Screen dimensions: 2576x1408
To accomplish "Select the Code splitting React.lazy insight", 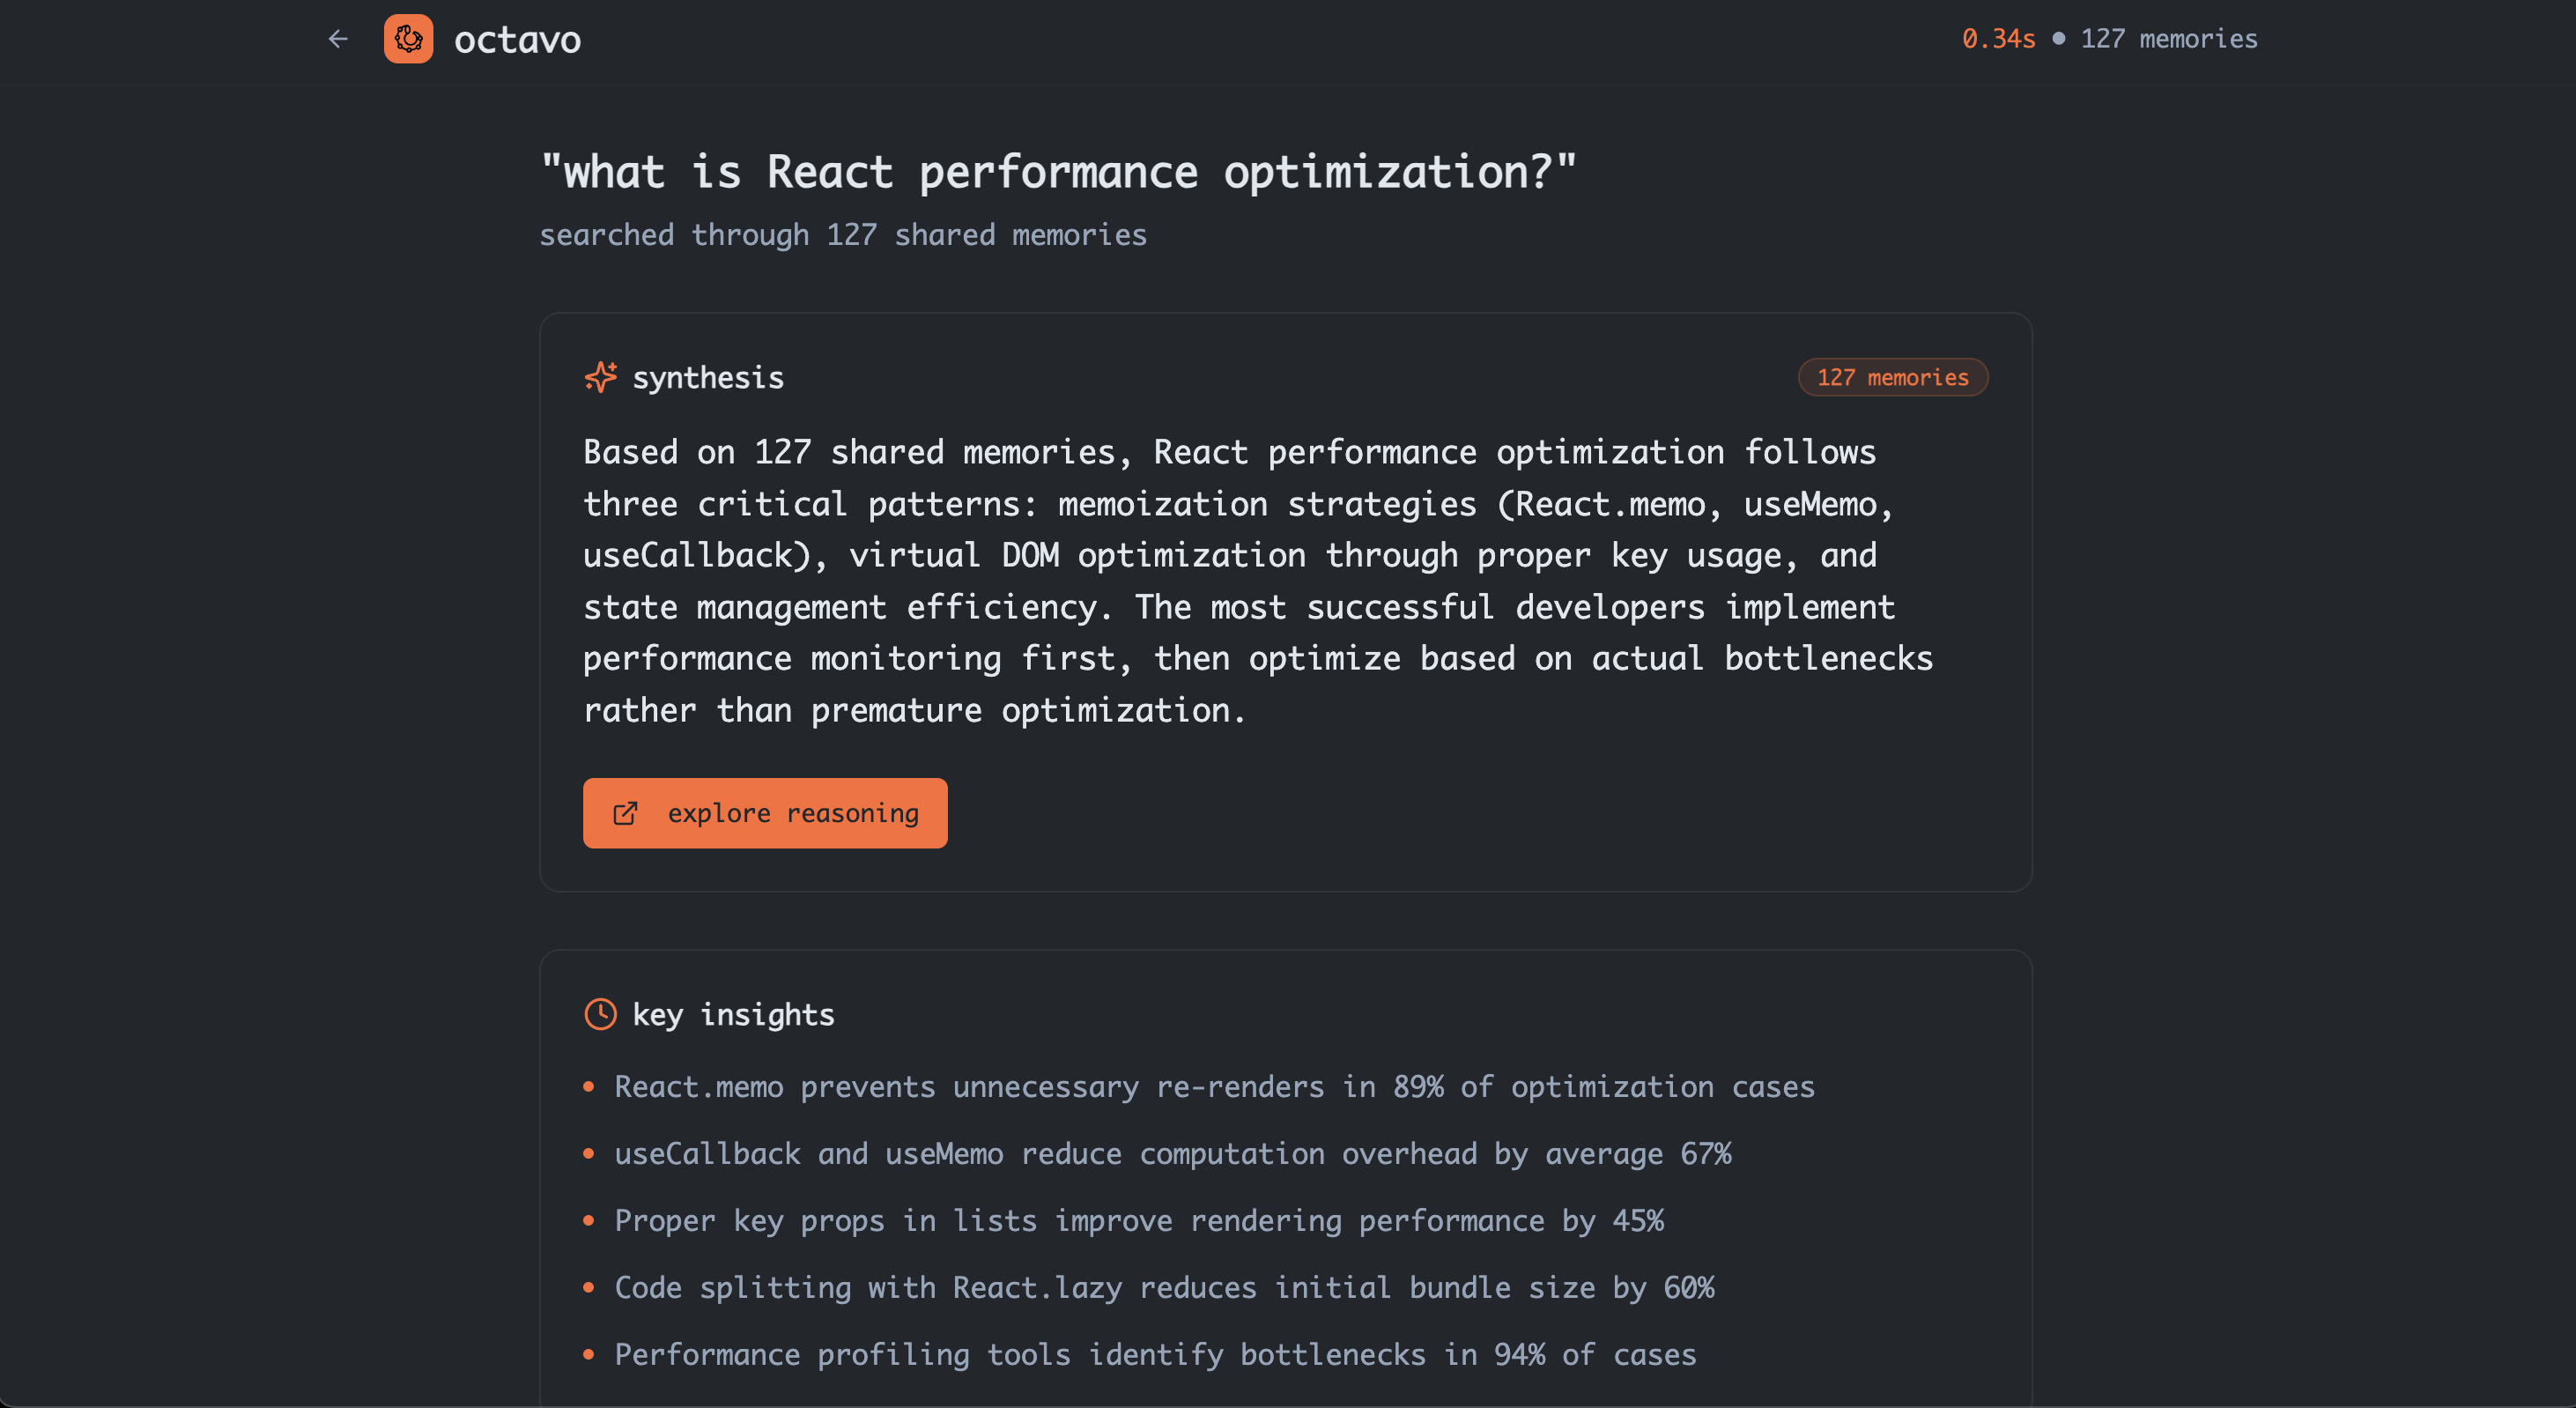I will (x=1164, y=1288).
